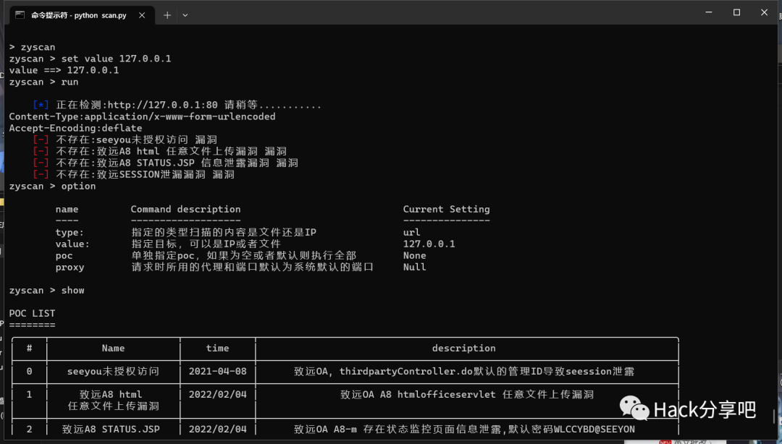Click the 'set value 127.0.0.1' command line
Viewport: 782px width, 444px height.
coord(91,59)
